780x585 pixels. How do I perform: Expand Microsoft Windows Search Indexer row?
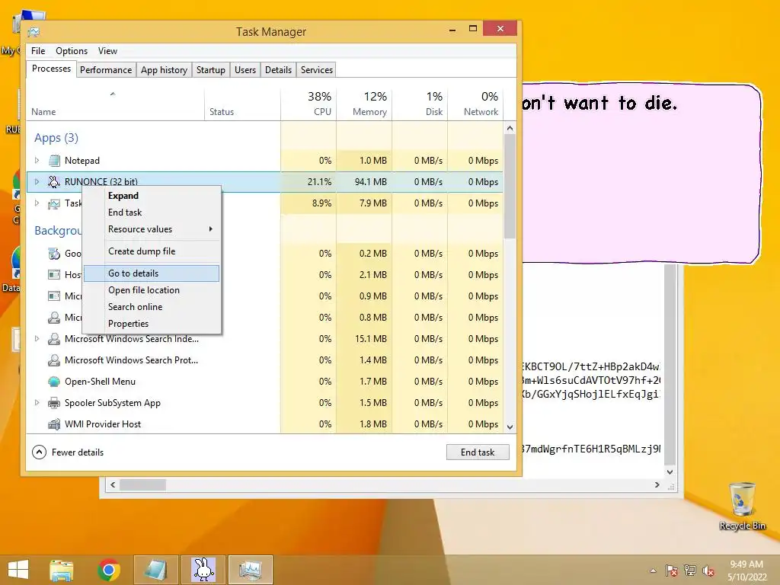[x=37, y=339]
